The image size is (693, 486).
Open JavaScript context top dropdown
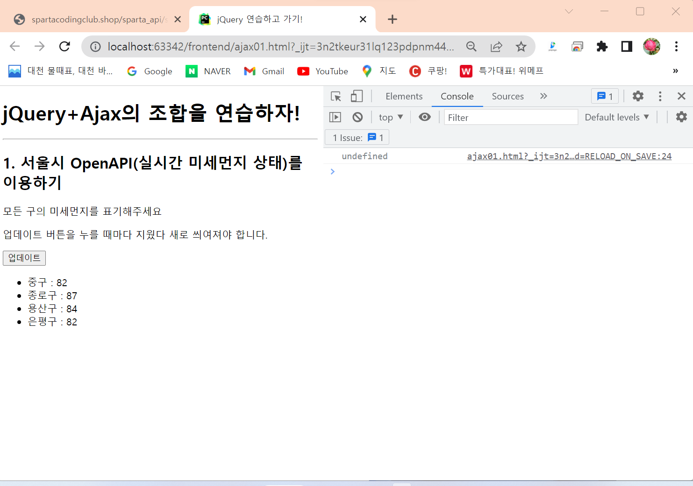(x=391, y=117)
